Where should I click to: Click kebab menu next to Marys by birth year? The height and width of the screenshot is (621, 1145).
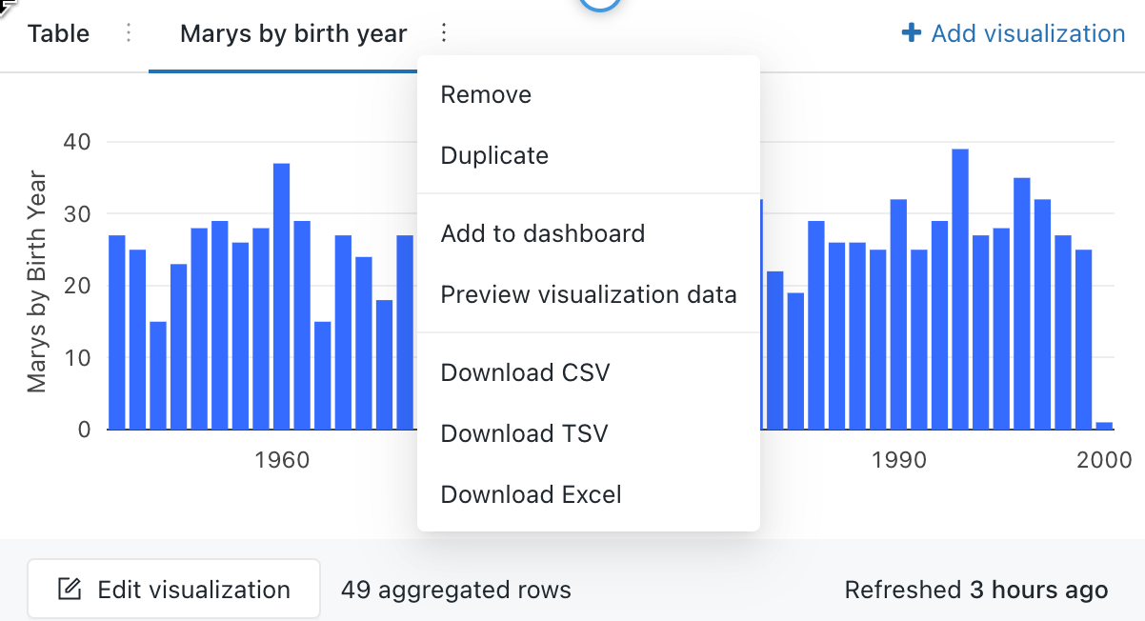(443, 34)
